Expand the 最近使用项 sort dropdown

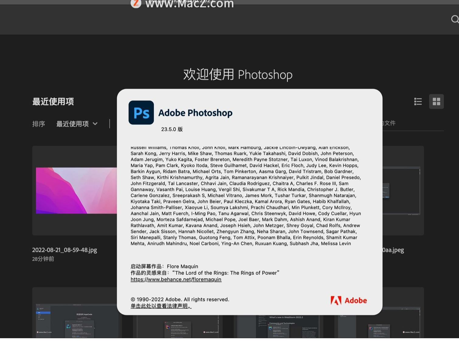[77, 124]
